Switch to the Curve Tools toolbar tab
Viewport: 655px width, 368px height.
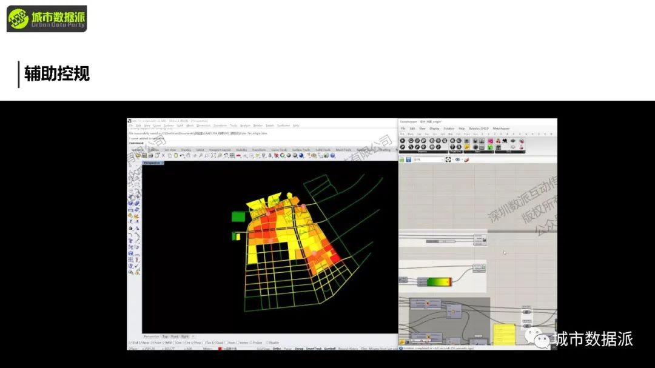(279, 150)
